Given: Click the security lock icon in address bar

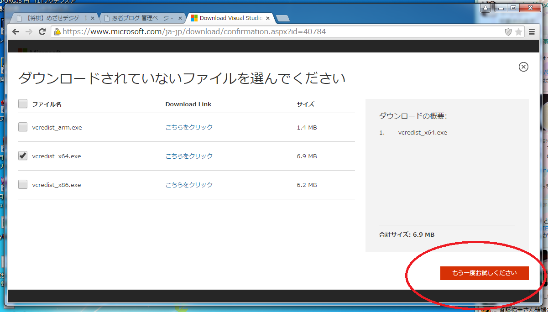Looking at the screenshot, I should 57,31.
